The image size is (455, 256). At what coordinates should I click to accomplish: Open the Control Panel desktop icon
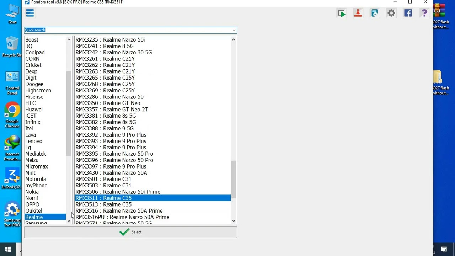pyautogui.click(x=12, y=83)
